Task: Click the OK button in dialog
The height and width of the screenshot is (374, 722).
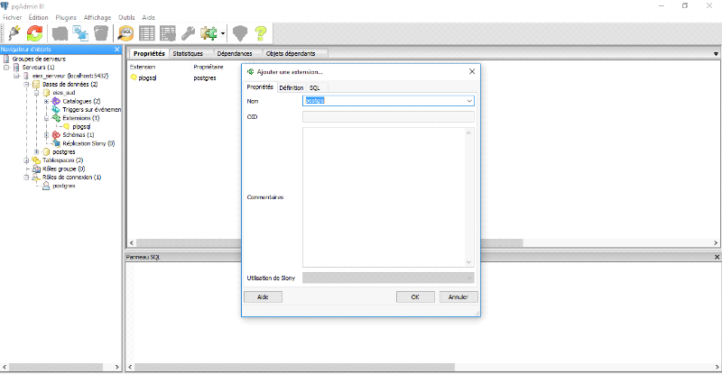Action: [x=415, y=297]
